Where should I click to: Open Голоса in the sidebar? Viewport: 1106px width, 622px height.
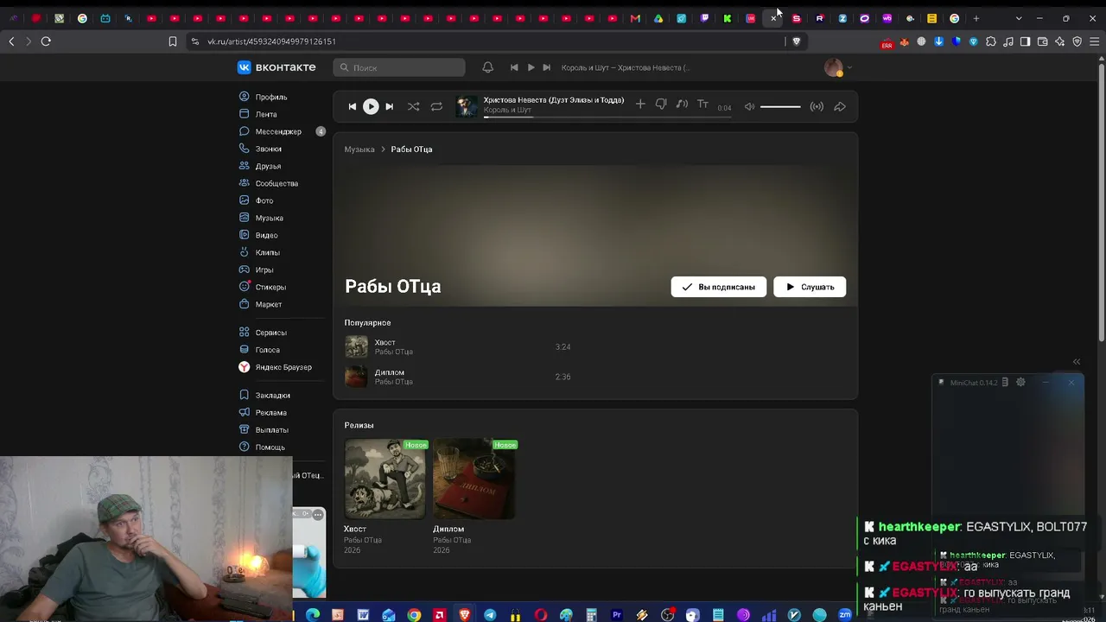click(x=258, y=350)
